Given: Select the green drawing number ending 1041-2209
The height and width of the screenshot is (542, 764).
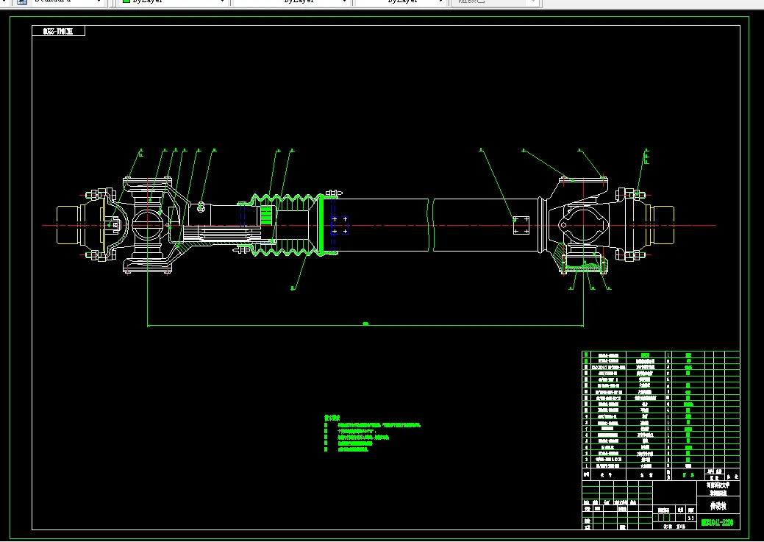Looking at the screenshot, I should pyautogui.click(x=717, y=523).
